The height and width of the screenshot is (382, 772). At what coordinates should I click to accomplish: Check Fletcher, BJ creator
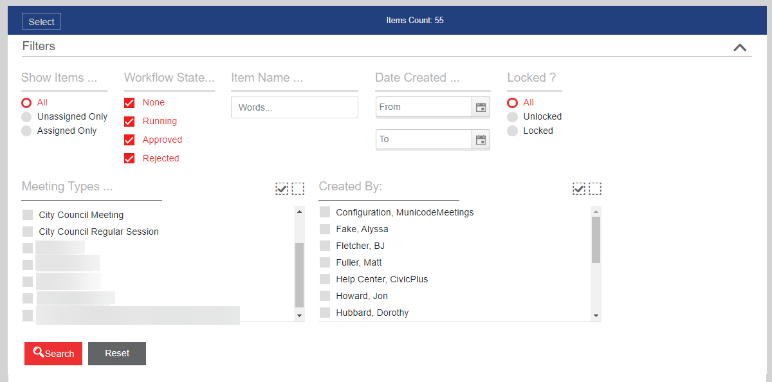click(x=325, y=246)
